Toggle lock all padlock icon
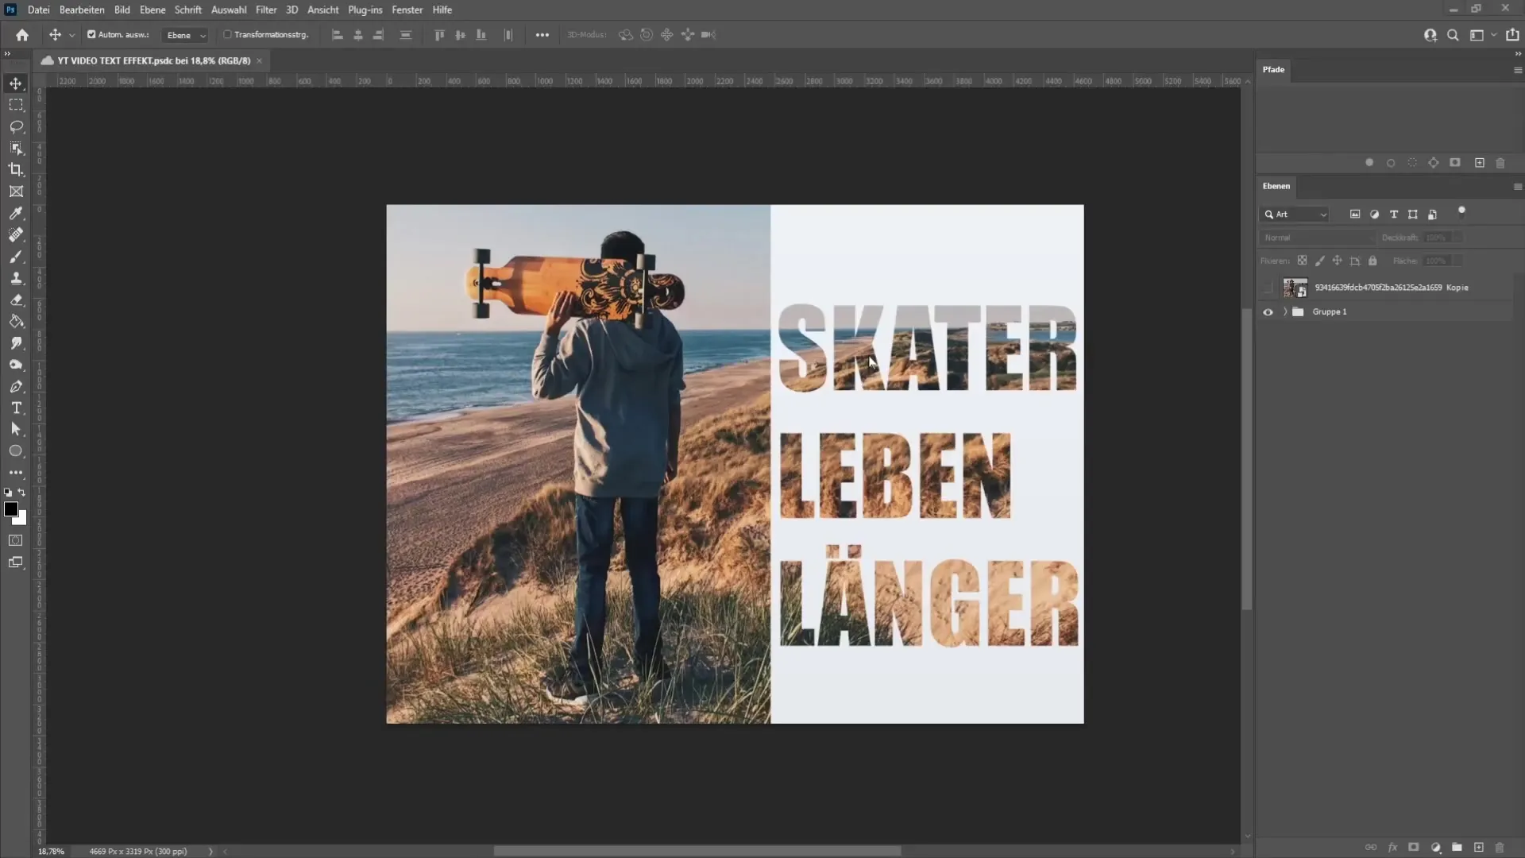Image resolution: width=1525 pixels, height=858 pixels. tap(1372, 261)
